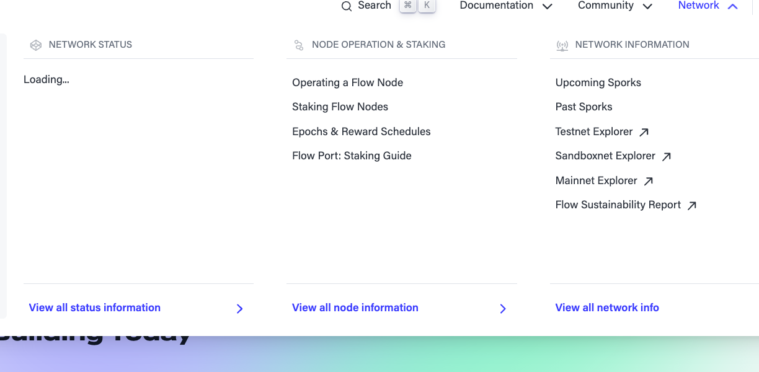Viewport: 759px width, 372px height.
Task: Click the chevron beside View all status information
Action: (x=239, y=308)
